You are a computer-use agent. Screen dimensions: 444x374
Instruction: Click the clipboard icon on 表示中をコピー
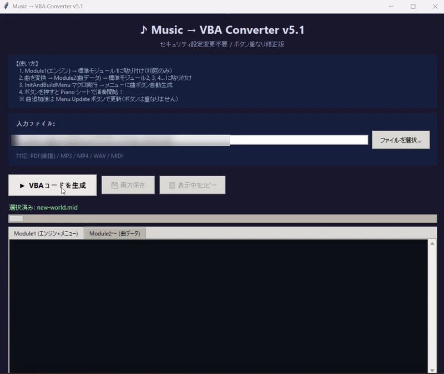point(172,186)
